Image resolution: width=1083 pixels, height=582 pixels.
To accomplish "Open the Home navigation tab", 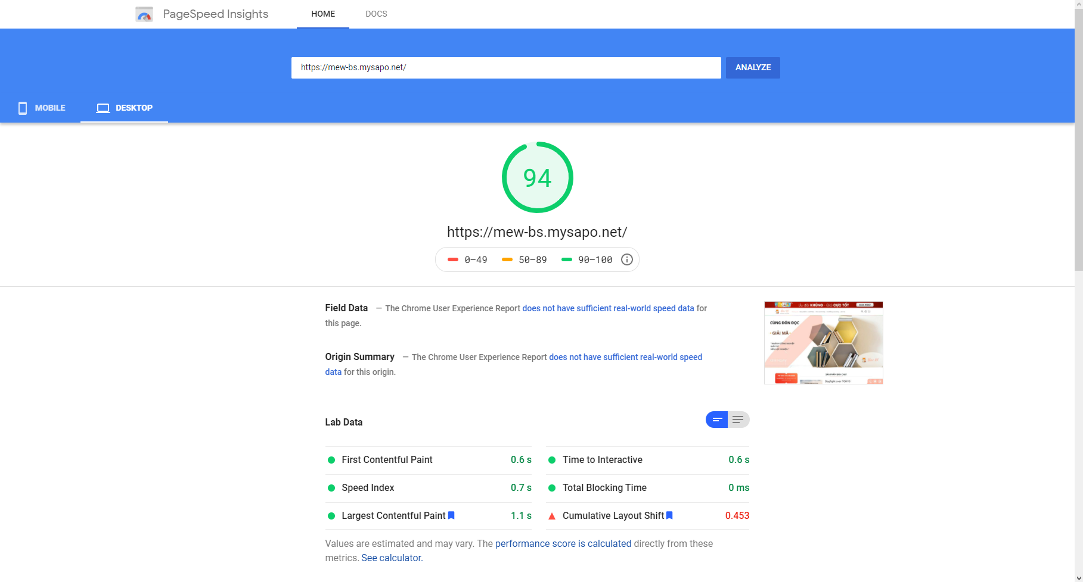I will [x=323, y=14].
